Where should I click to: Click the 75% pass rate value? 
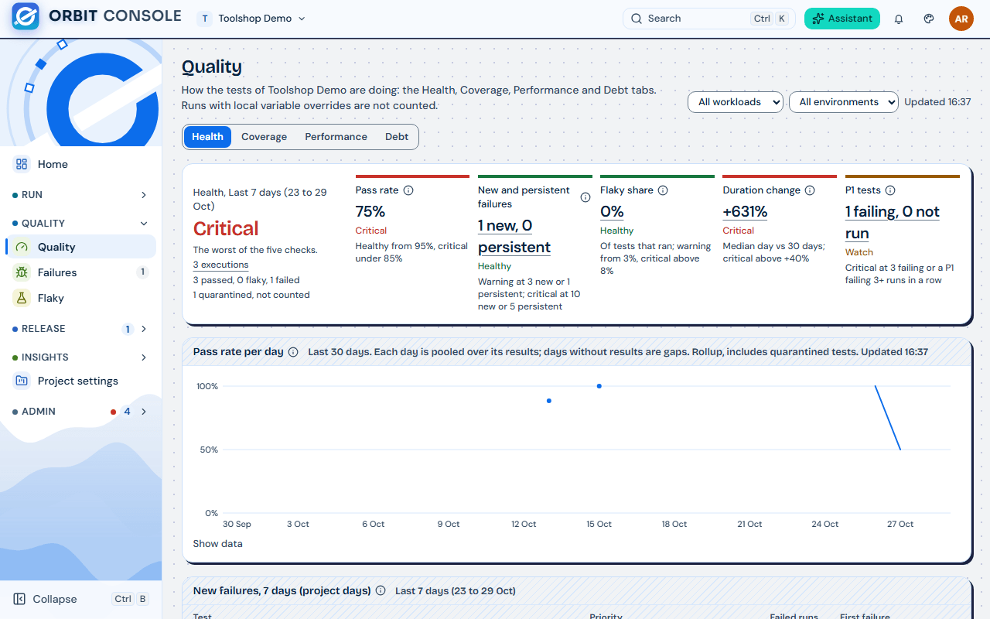(370, 211)
